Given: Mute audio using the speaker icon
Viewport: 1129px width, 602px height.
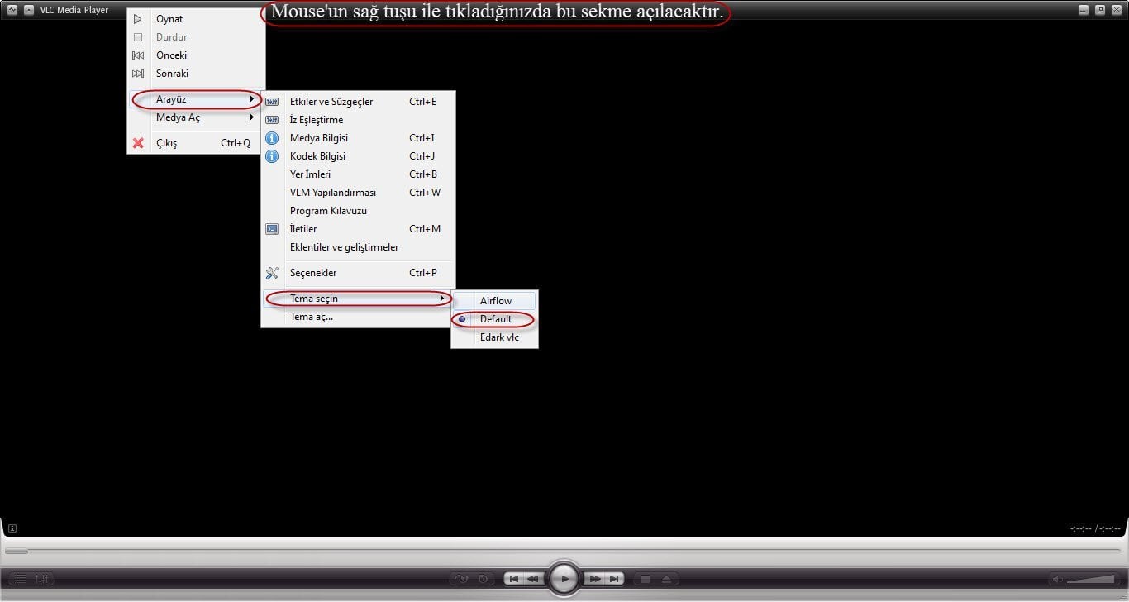Looking at the screenshot, I should pos(1058,579).
